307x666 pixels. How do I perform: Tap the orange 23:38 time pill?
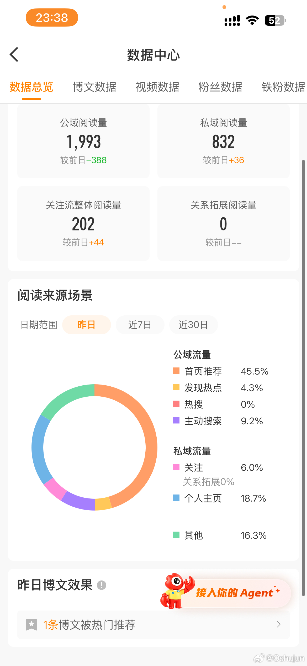point(52,18)
